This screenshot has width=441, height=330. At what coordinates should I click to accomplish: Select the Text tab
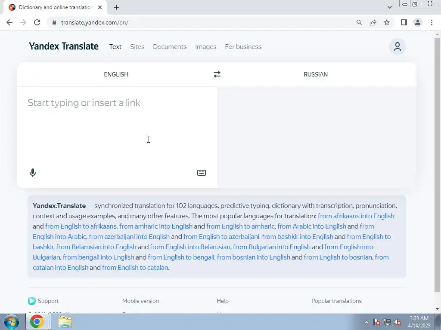click(115, 46)
